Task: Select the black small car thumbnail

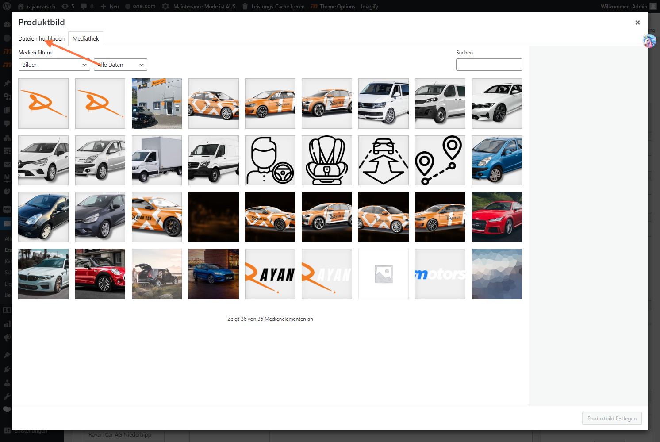Action: [43, 217]
